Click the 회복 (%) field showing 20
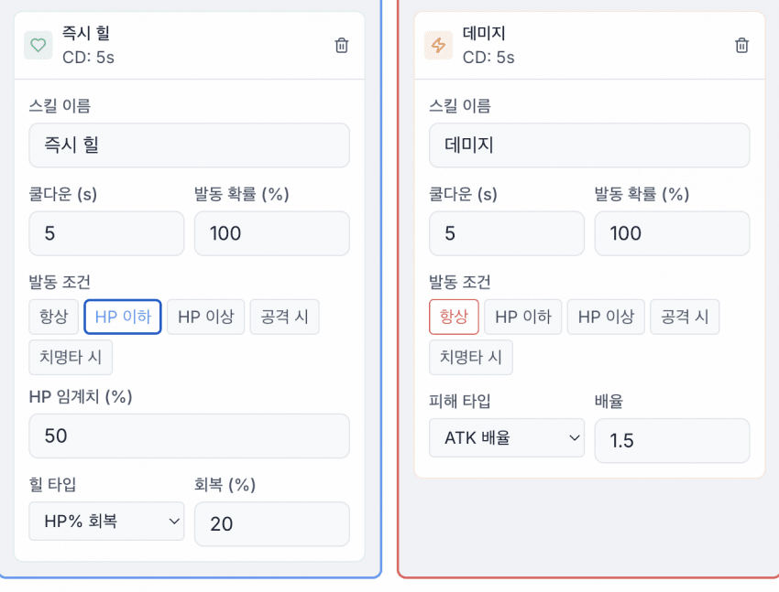Image resolution: width=779 pixels, height=592 pixels. tap(271, 523)
